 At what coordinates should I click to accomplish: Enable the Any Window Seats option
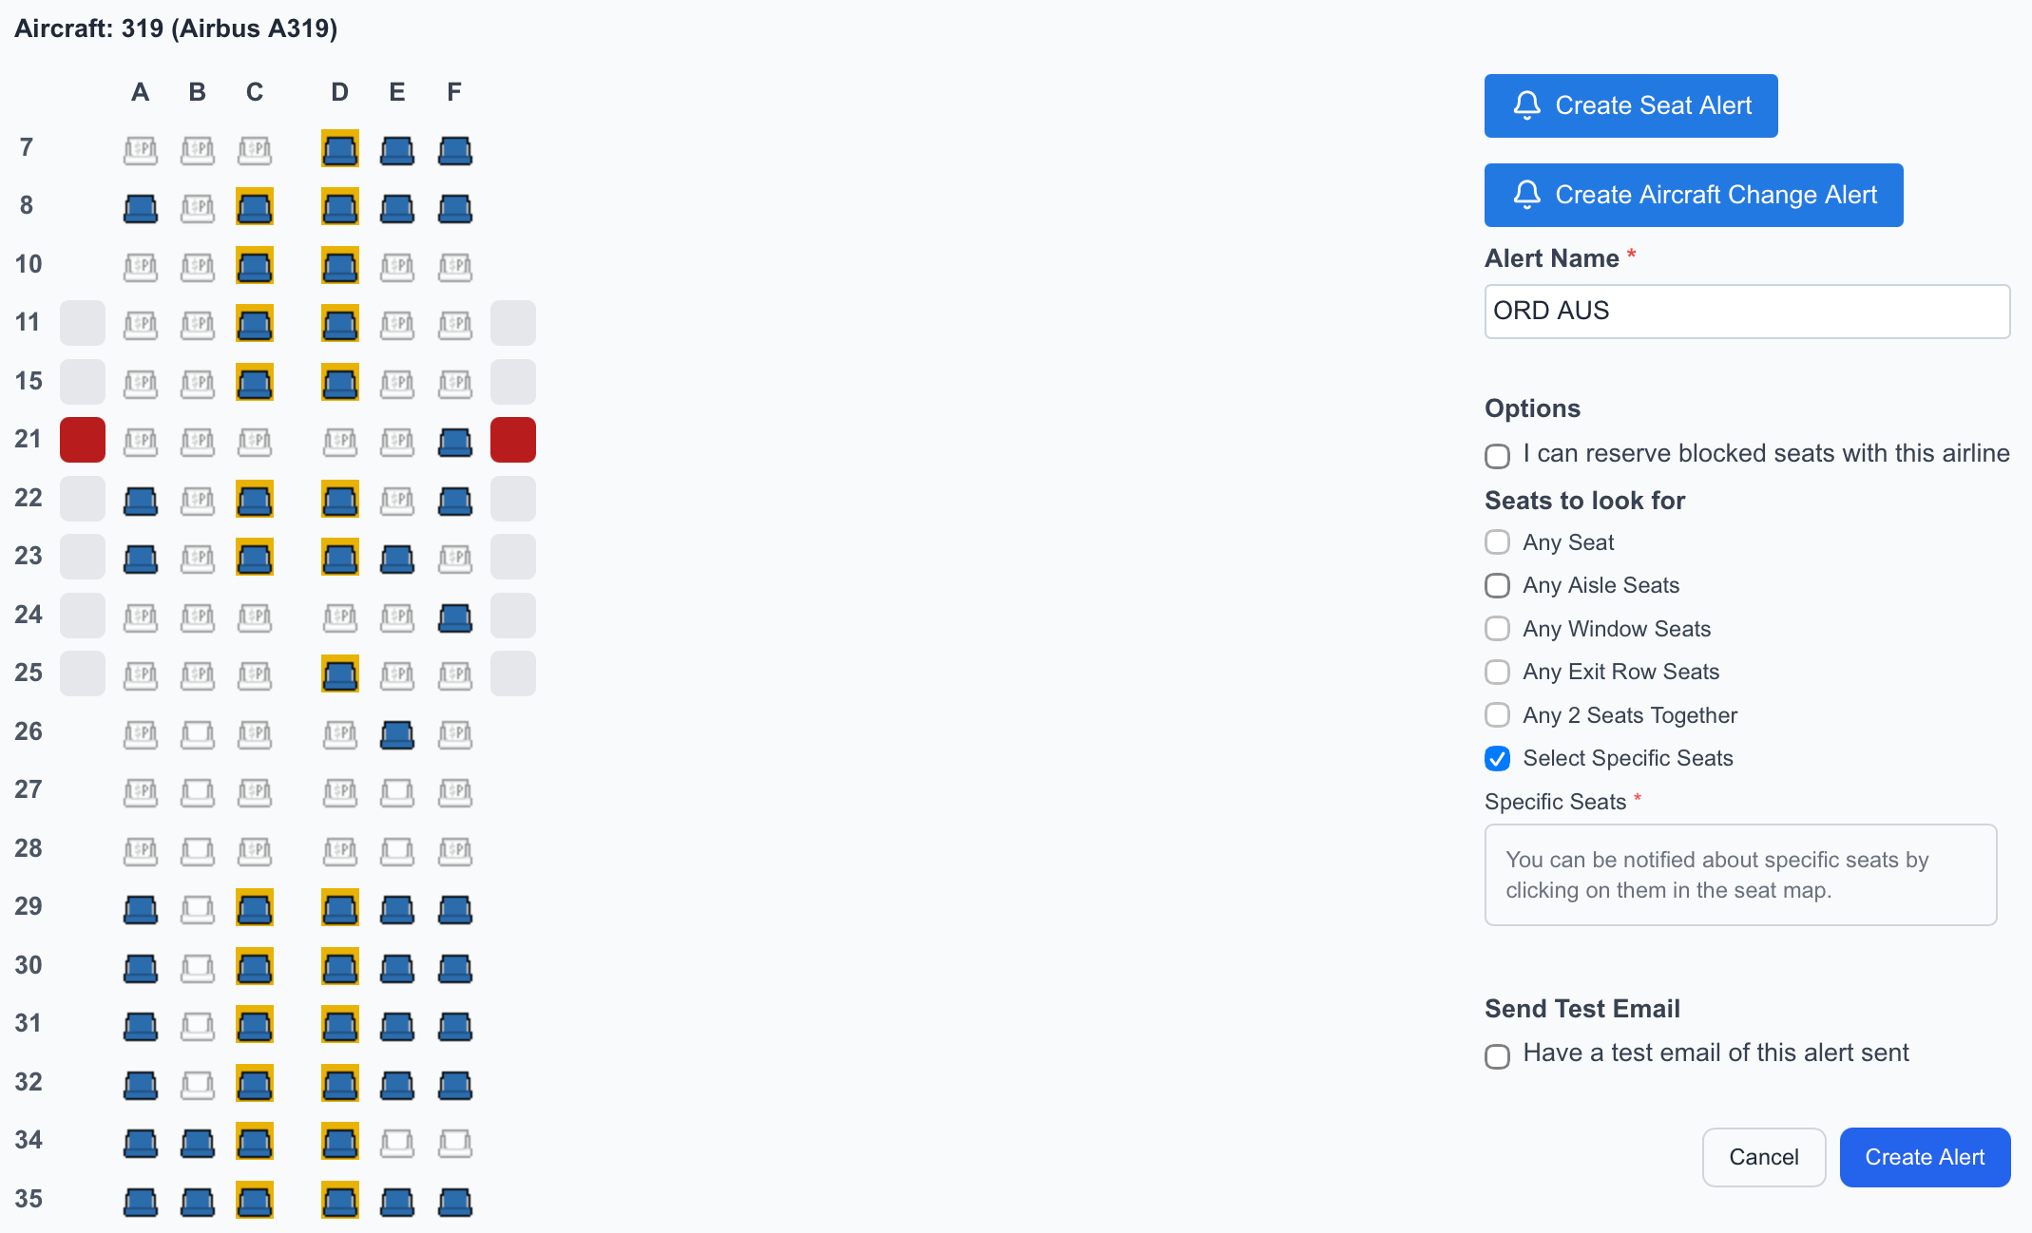pyautogui.click(x=1497, y=628)
